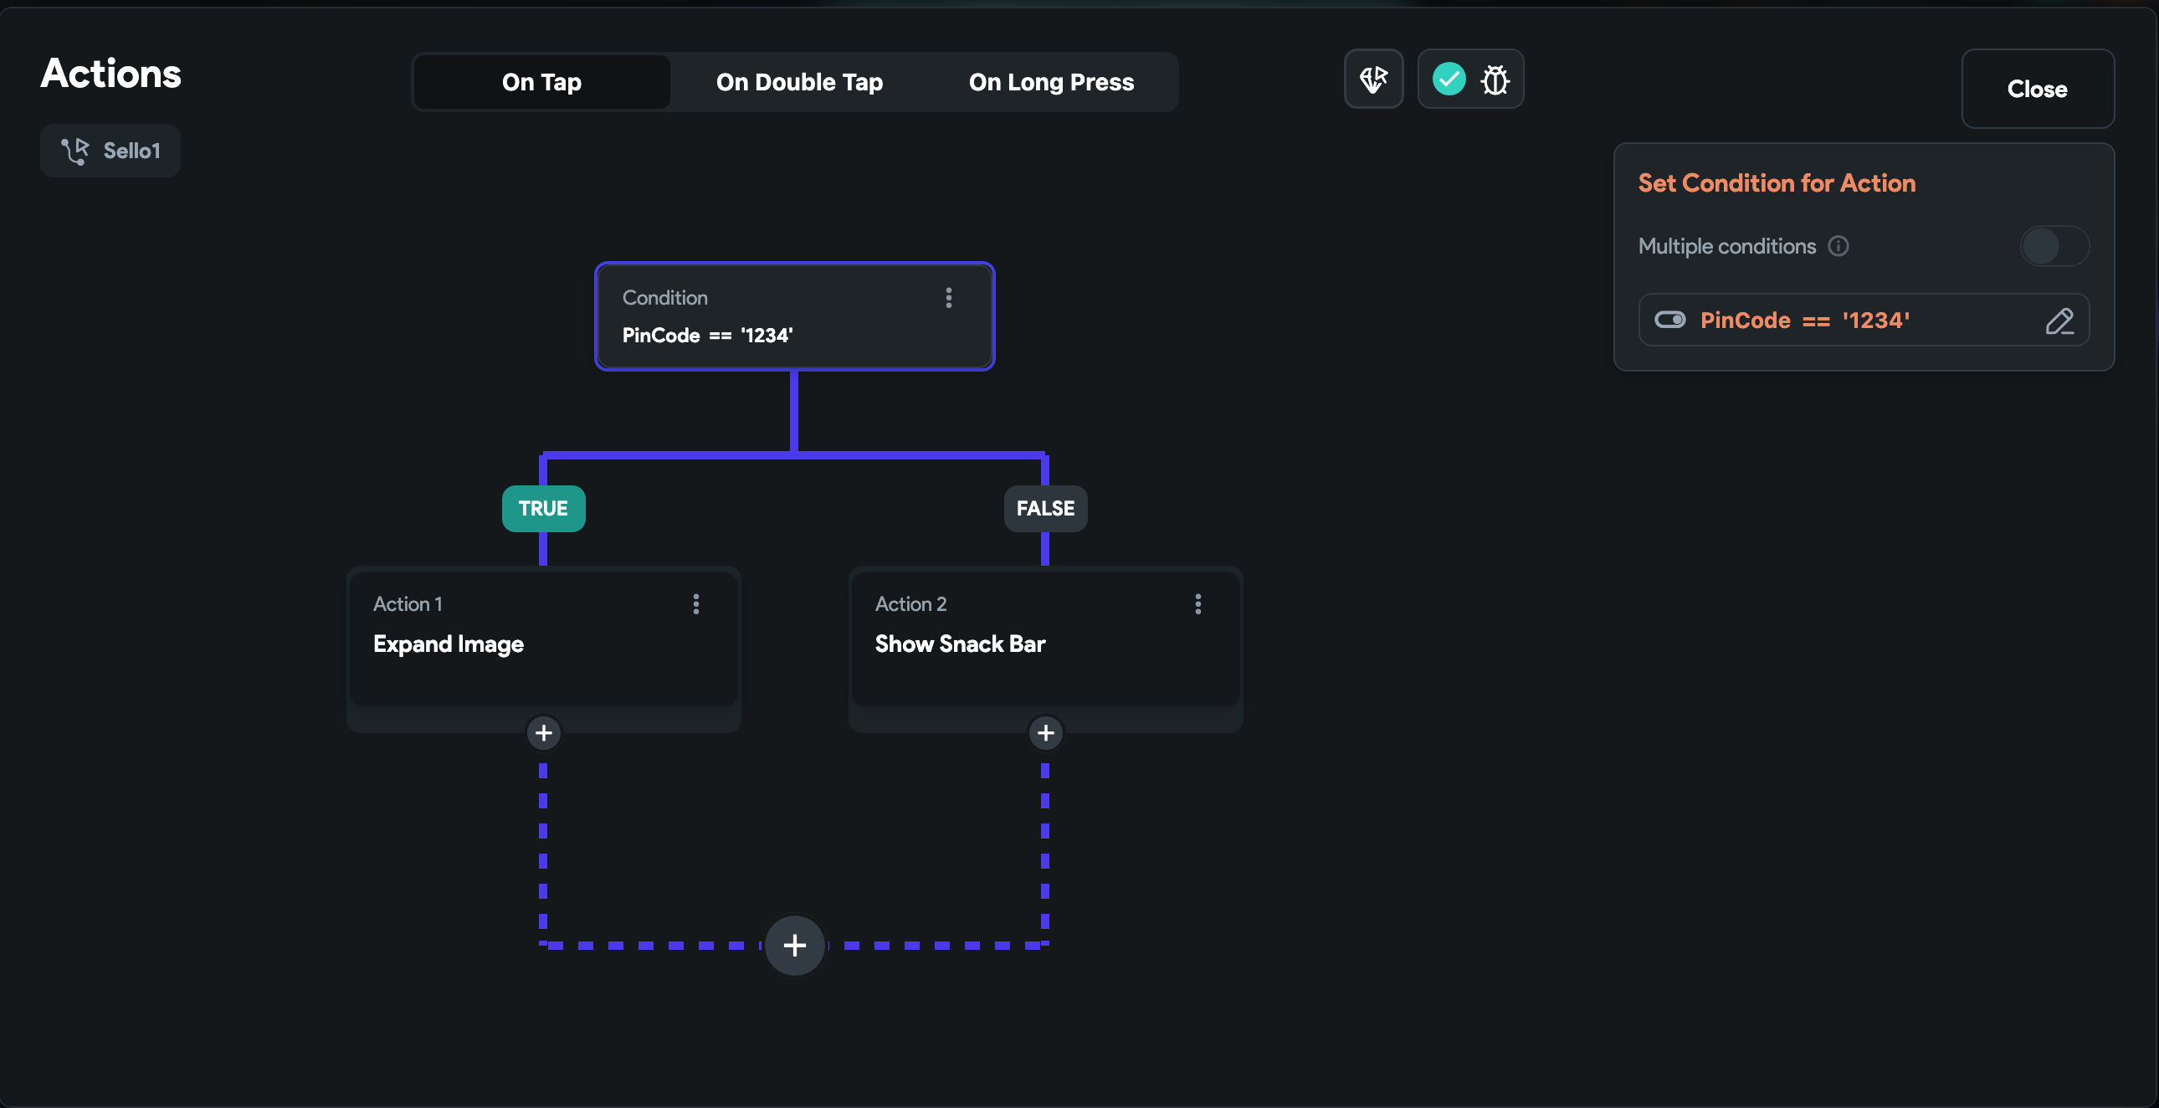The height and width of the screenshot is (1108, 2159).
Task: Open Action 2 three-dot options menu
Action: [1197, 604]
